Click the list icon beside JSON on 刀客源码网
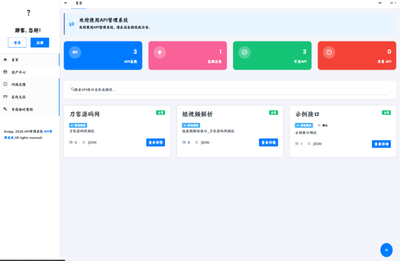The height and width of the screenshot is (261, 400). [84, 142]
